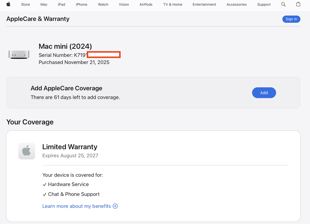
Task: Select the Mac mini (2024) title
Action: tap(65, 46)
